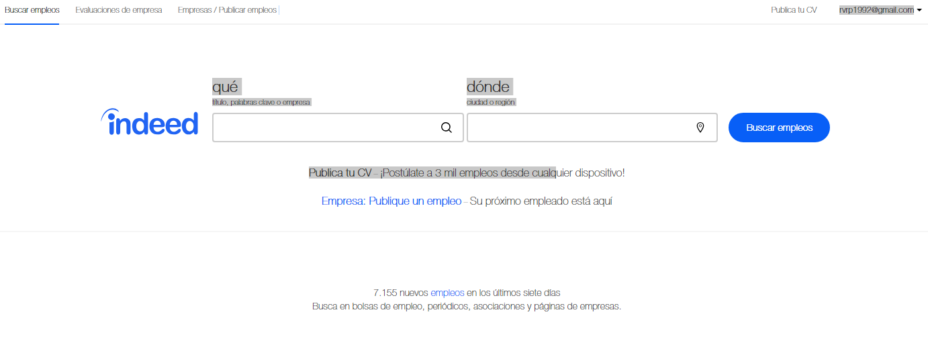Click the caret arrow beside the email
Image resolution: width=928 pixels, height=345 pixels.
click(919, 10)
